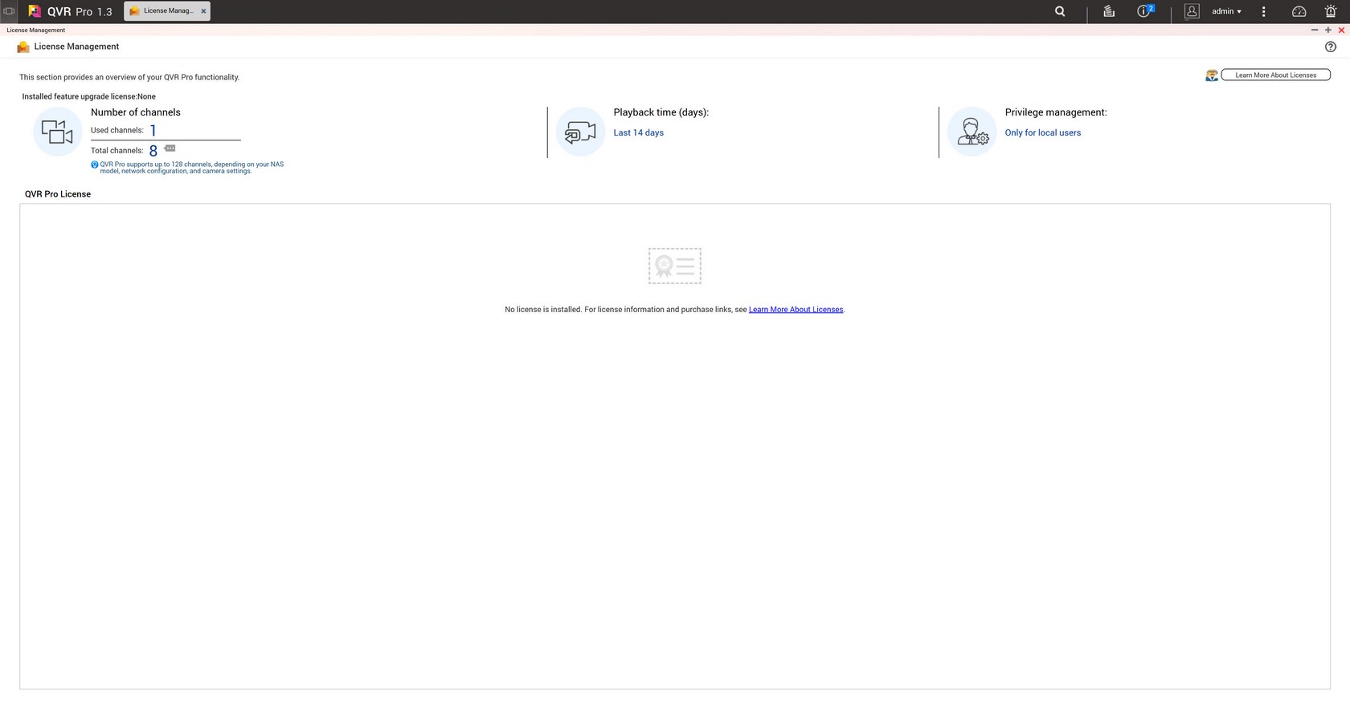Click the QVR Pro logo icon

pos(35,11)
